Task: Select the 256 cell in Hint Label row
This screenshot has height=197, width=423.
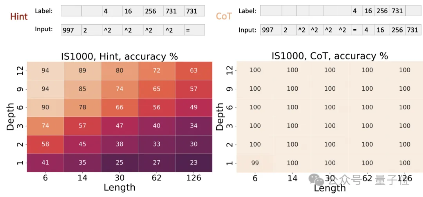Action: [x=153, y=11]
